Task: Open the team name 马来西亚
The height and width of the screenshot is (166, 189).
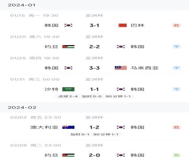Action: point(144,68)
